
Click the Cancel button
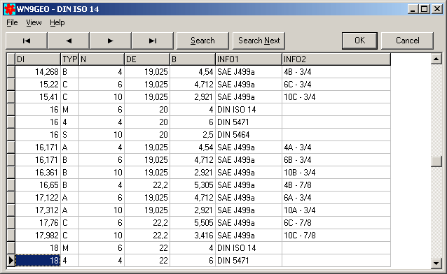407,41
